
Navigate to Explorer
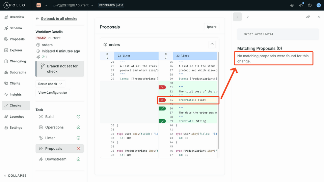(x=16, y=50)
